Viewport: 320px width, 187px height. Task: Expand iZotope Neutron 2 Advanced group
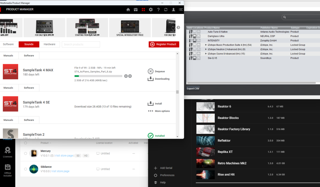point(206,49)
